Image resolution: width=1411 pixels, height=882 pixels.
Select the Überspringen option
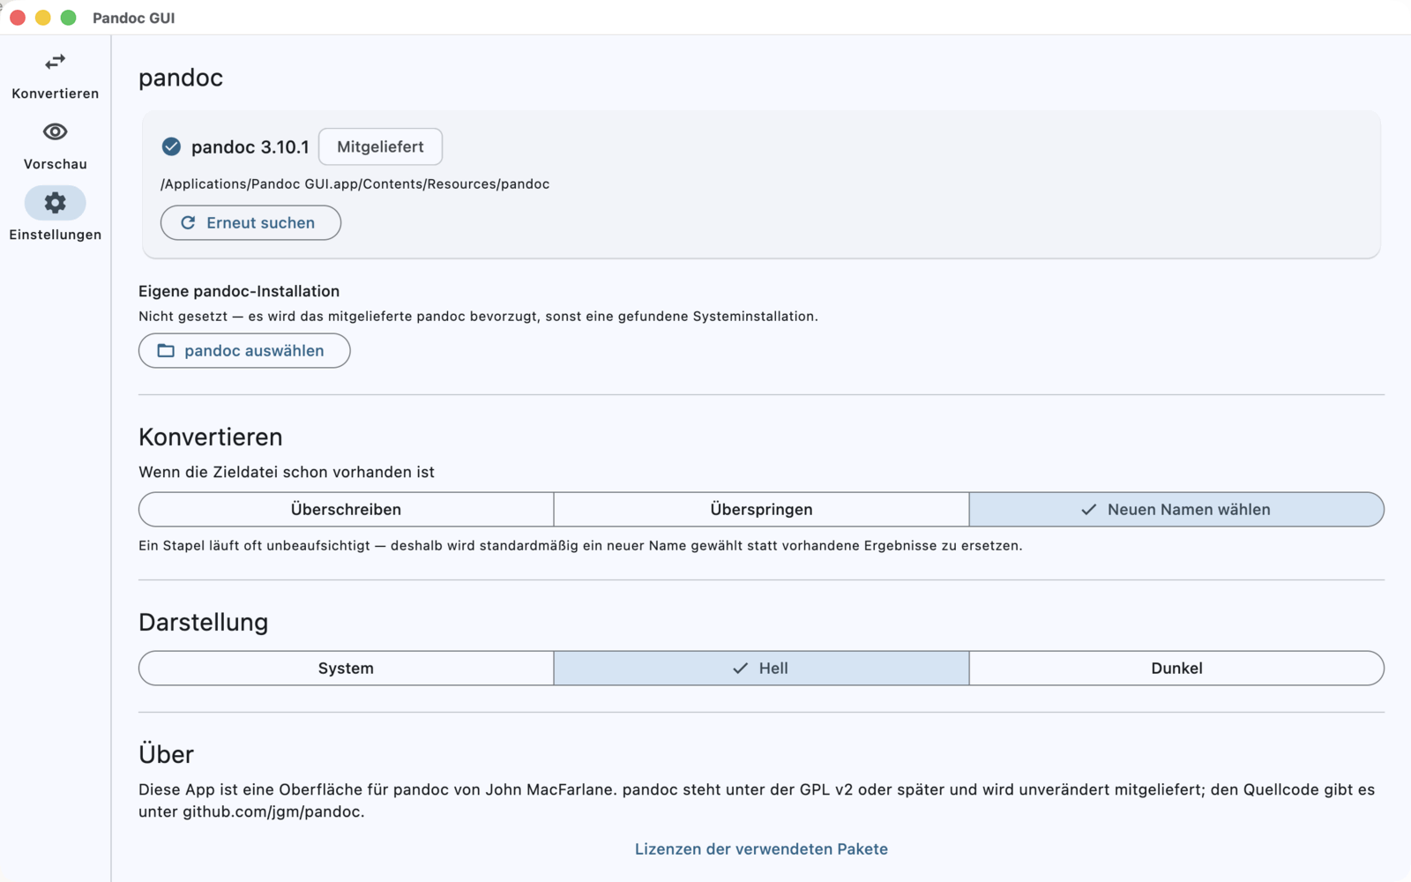pos(762,510)
